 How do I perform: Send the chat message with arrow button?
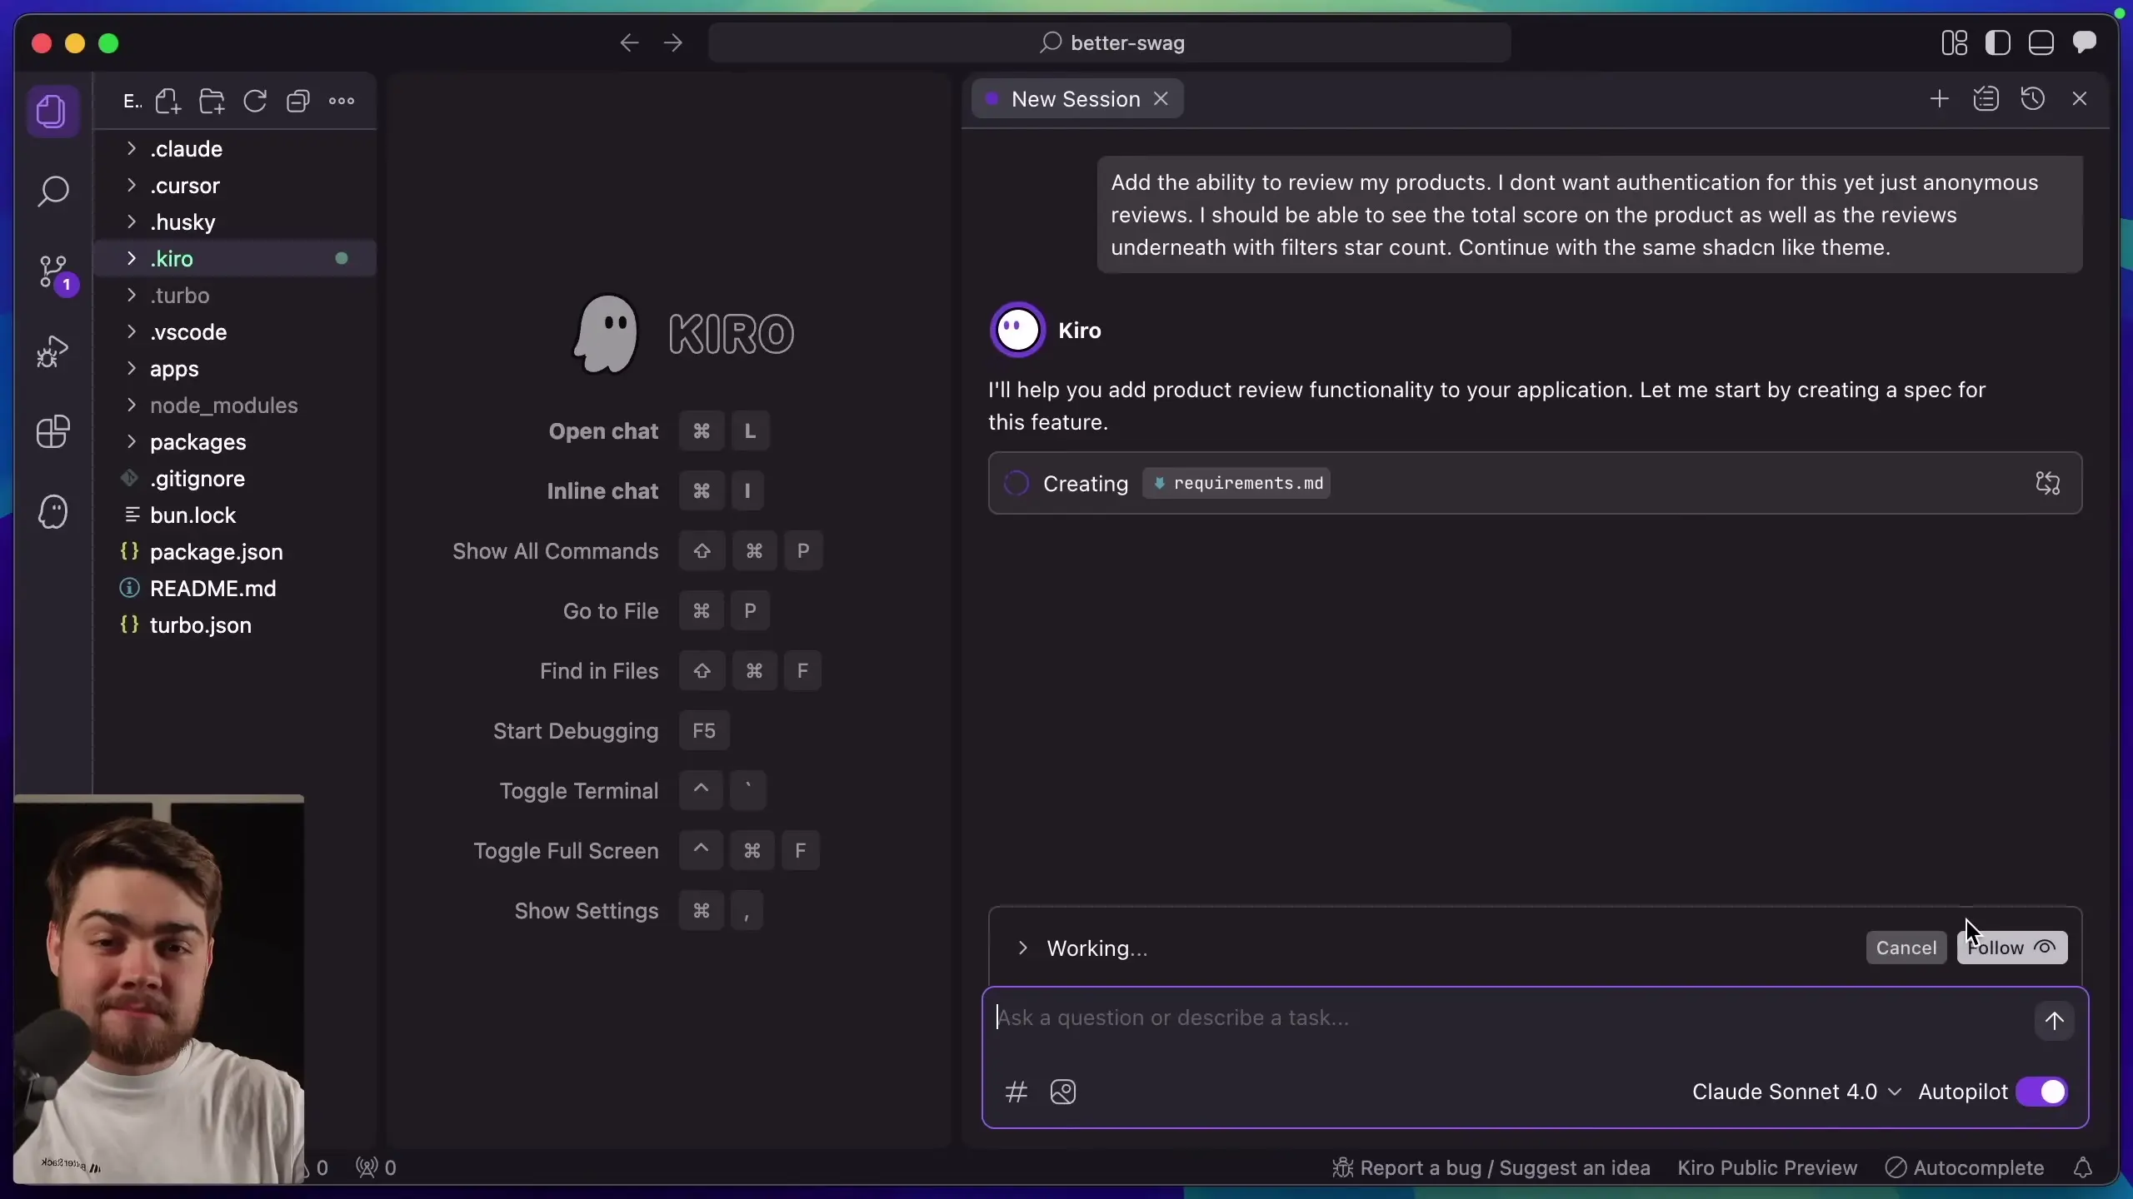2054,1021
